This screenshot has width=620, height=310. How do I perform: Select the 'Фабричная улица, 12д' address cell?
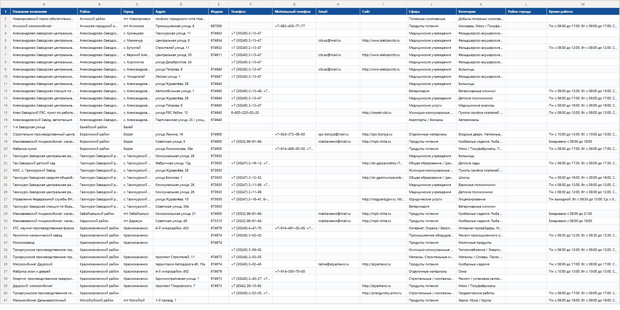point(181,163)
